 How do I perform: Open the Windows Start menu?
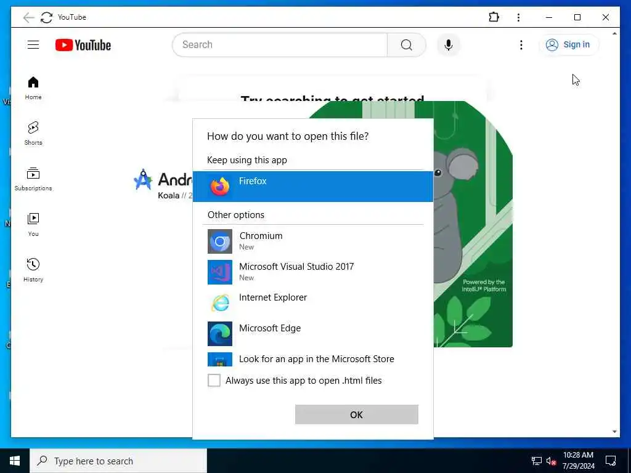(15, 461)
